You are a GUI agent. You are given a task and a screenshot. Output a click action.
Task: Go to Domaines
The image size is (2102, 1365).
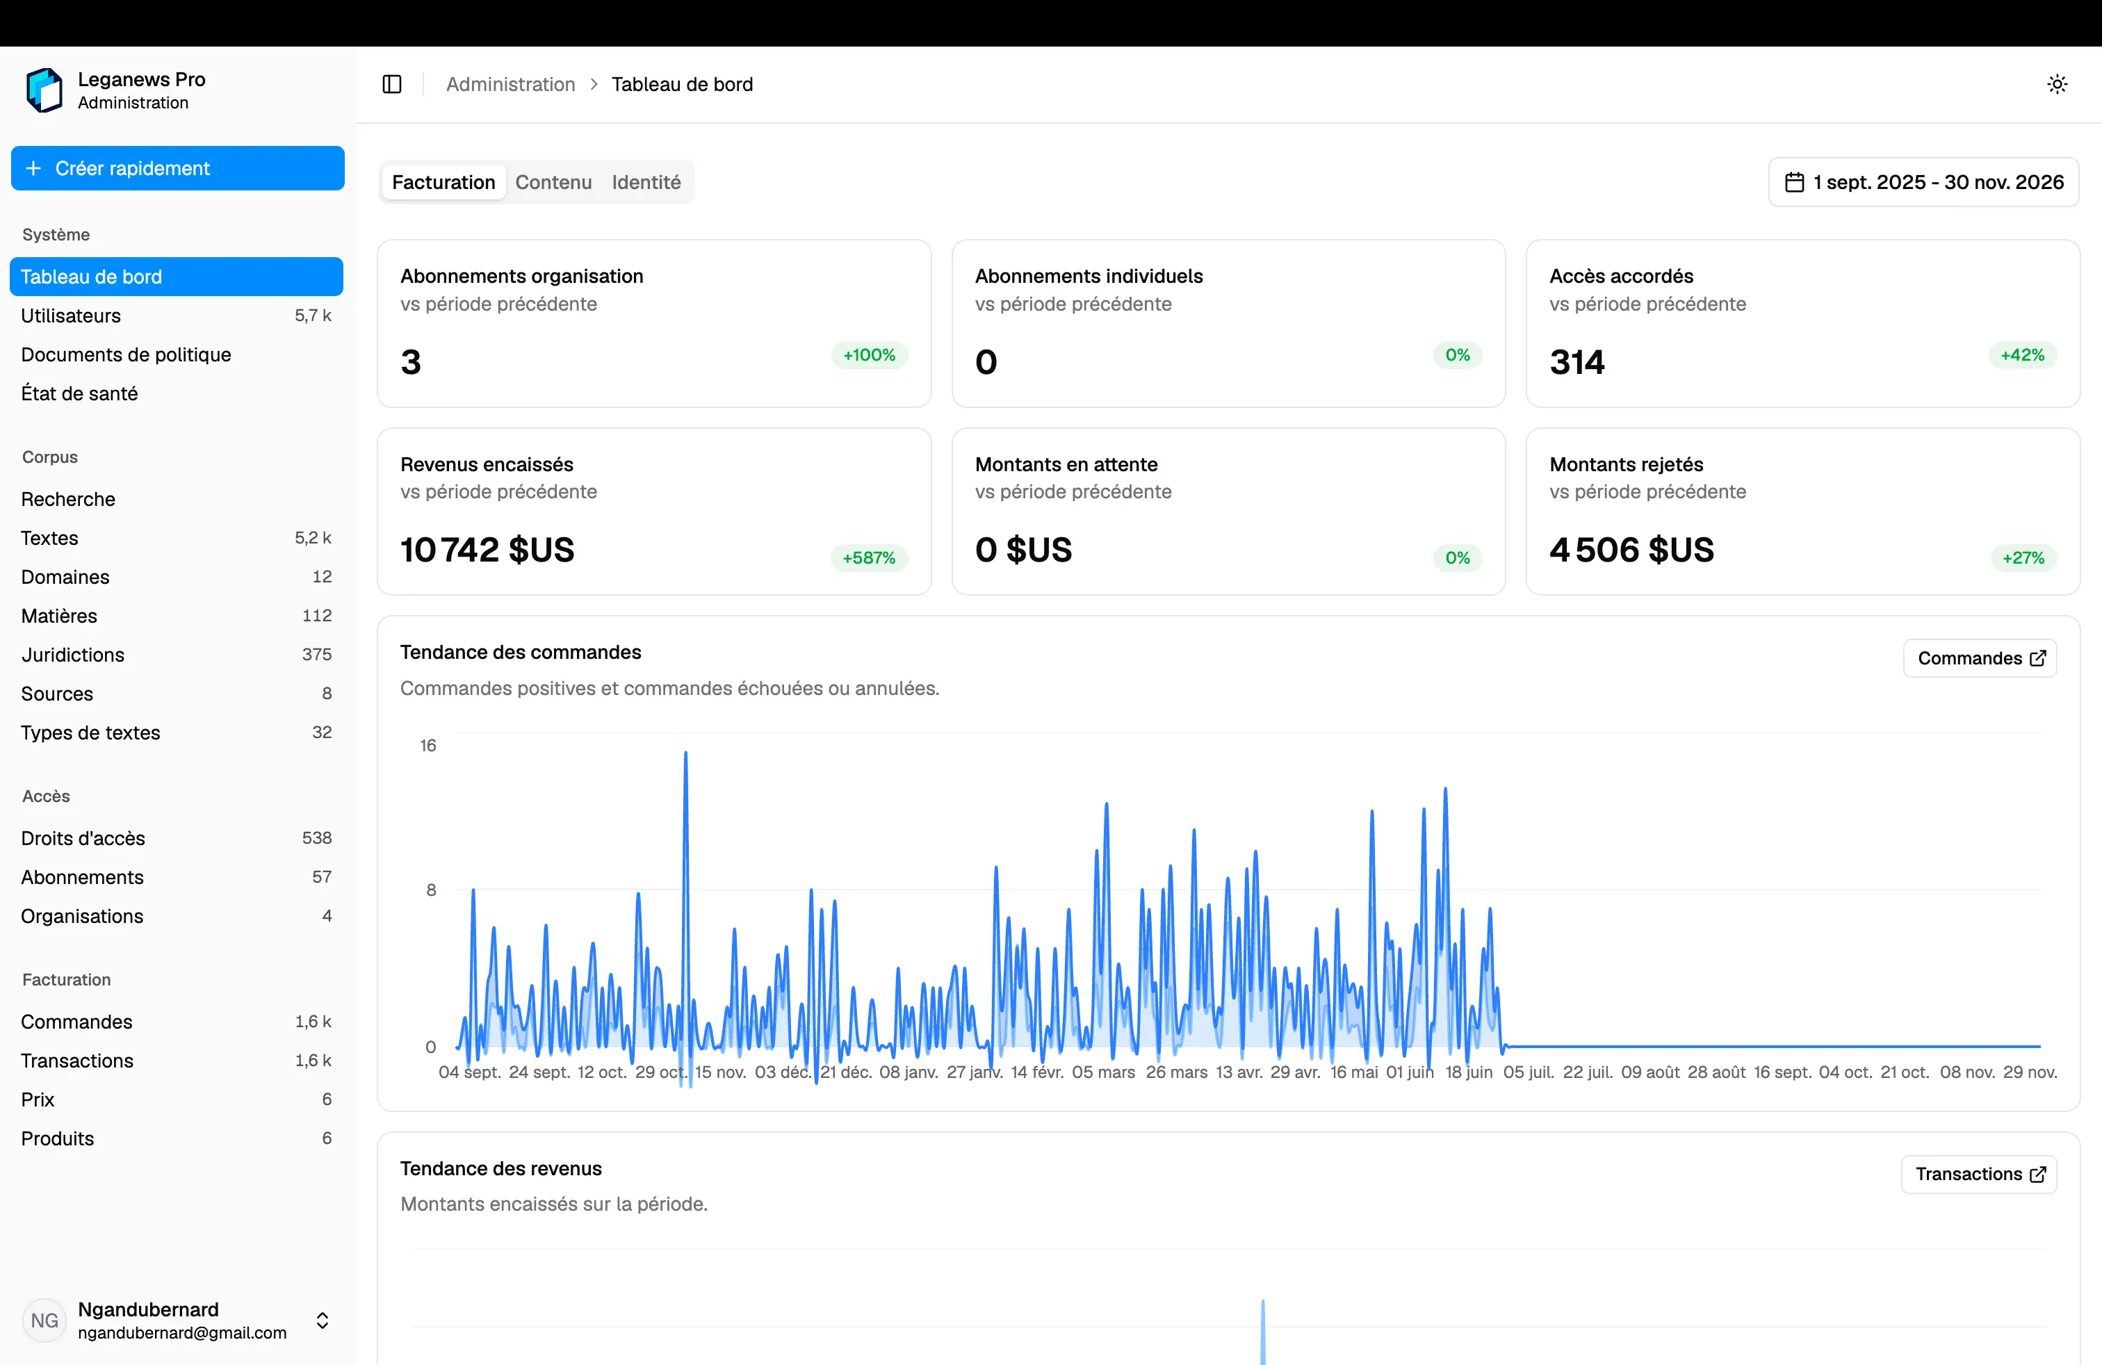pos(177,577)
